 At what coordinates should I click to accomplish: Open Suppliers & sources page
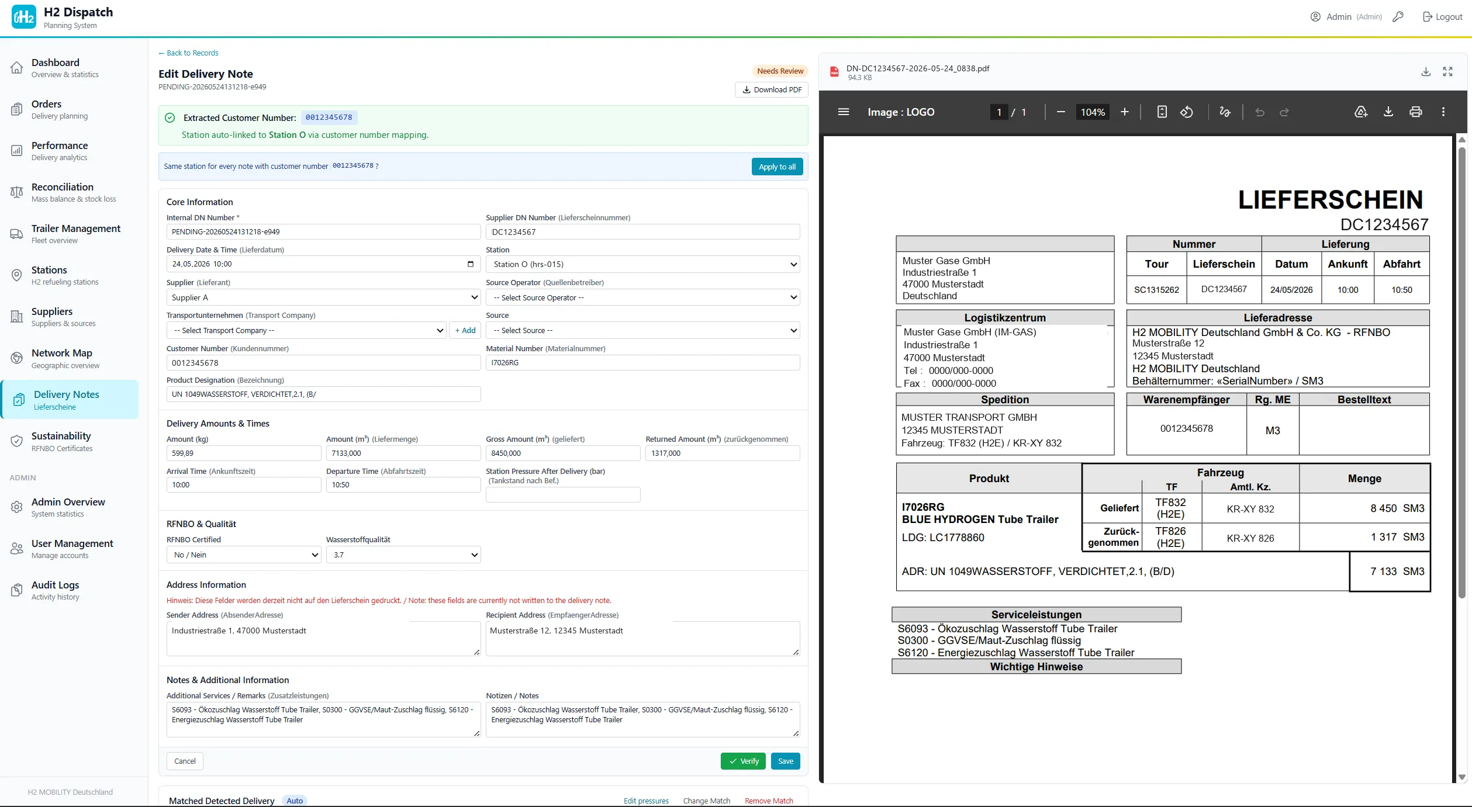pyautogui.click(x=70, y=317)
